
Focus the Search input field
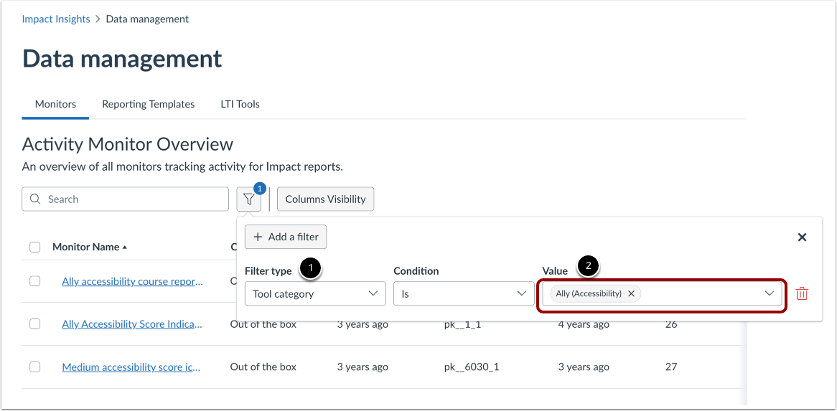[125, 199]
